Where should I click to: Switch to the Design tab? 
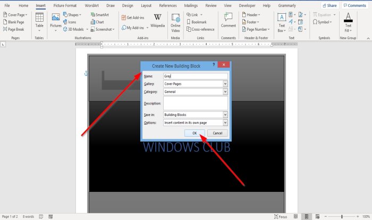tap(128, 5)
